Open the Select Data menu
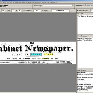Image resolution: width=93 pixels, height=93 pixels. pos(44,2)
